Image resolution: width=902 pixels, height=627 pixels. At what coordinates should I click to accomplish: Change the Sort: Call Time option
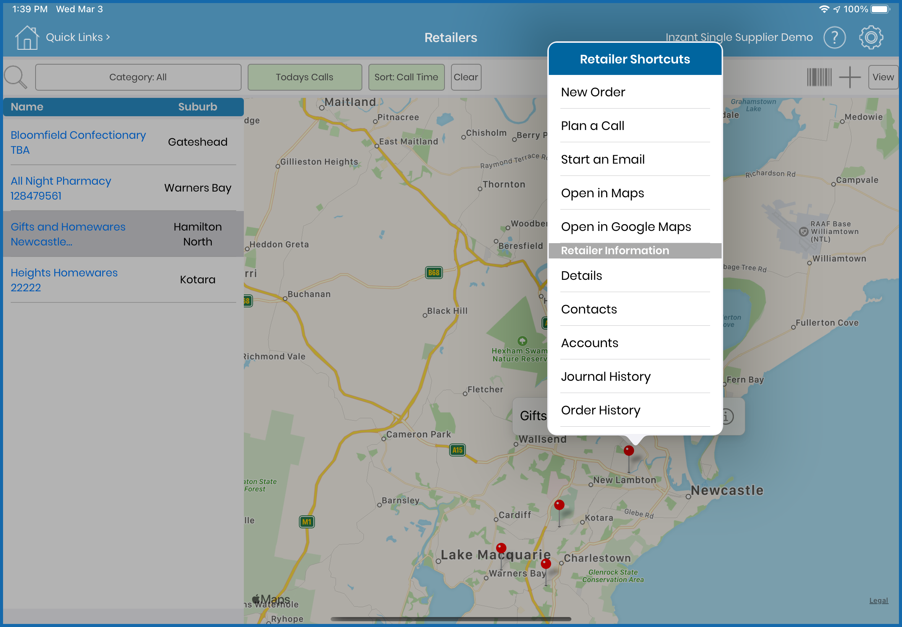tap(406, 77)
